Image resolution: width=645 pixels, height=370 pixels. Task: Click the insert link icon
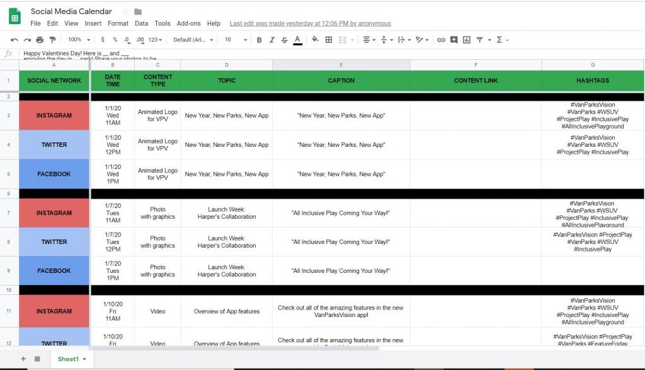441,40
